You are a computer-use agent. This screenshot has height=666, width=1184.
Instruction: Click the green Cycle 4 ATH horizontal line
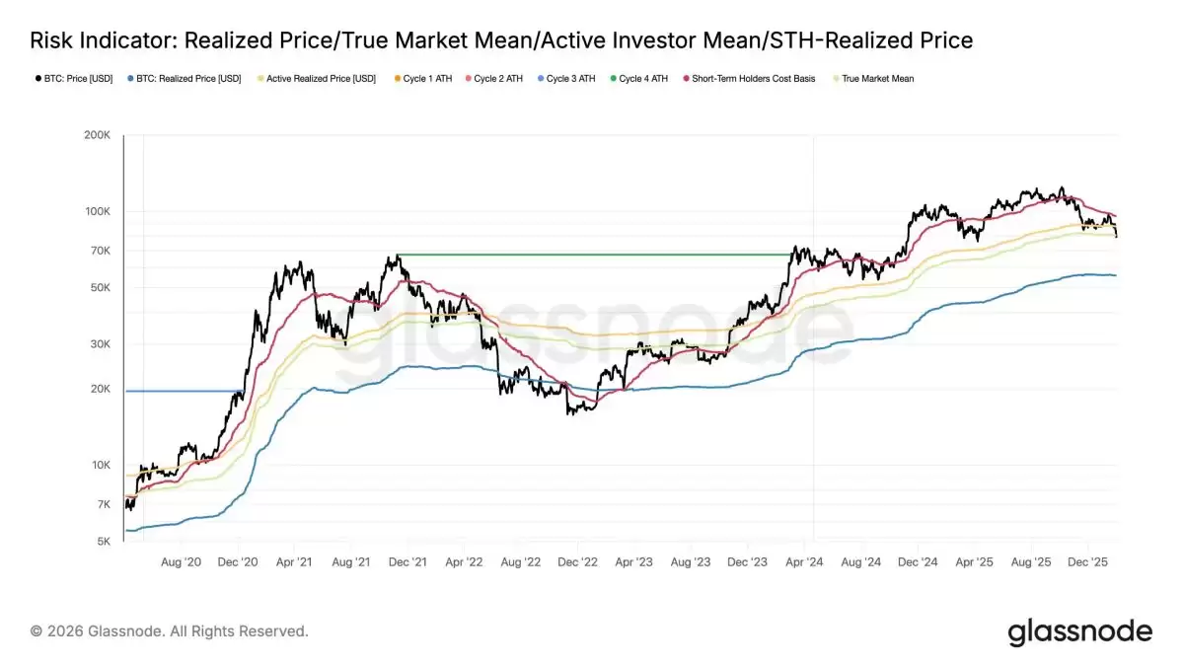pos(592,256)
